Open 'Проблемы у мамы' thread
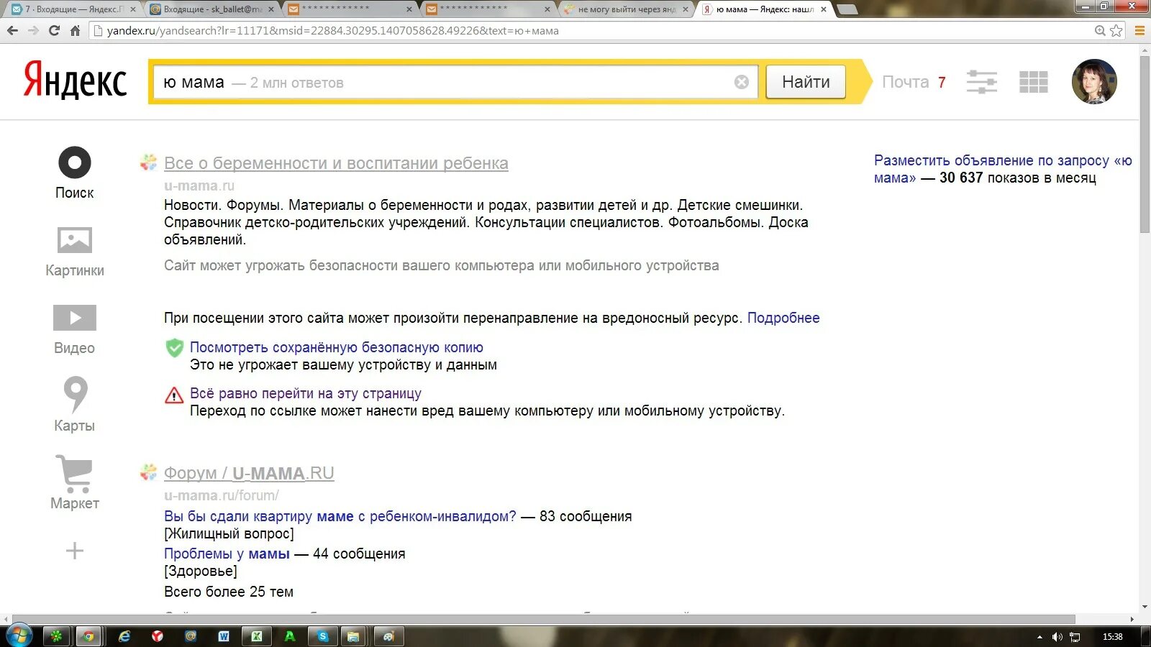The width and height of the screenshot is (1151, 647). (x=227, y=554)
